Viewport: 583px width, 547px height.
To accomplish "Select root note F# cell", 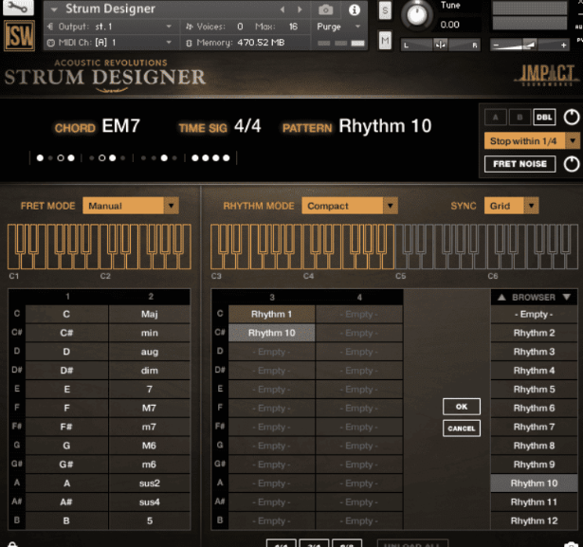I will (66, 427).
